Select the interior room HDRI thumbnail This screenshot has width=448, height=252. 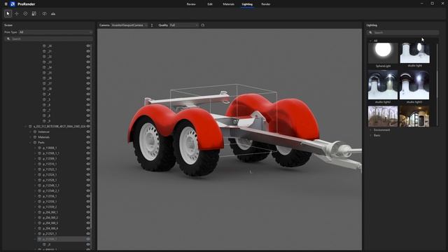(x=414, y=116)
